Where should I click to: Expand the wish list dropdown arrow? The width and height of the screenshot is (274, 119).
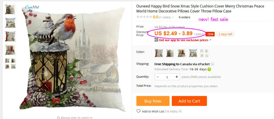coord(180,111)
